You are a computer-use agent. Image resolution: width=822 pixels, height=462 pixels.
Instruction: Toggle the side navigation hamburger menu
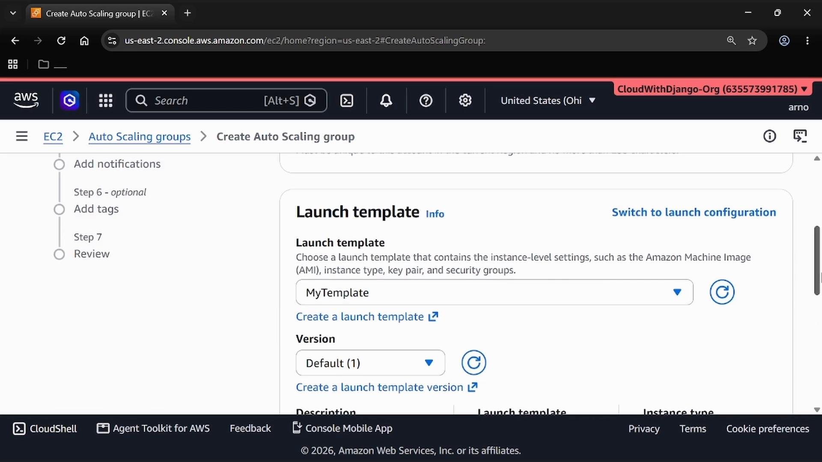tap(22, 136)
